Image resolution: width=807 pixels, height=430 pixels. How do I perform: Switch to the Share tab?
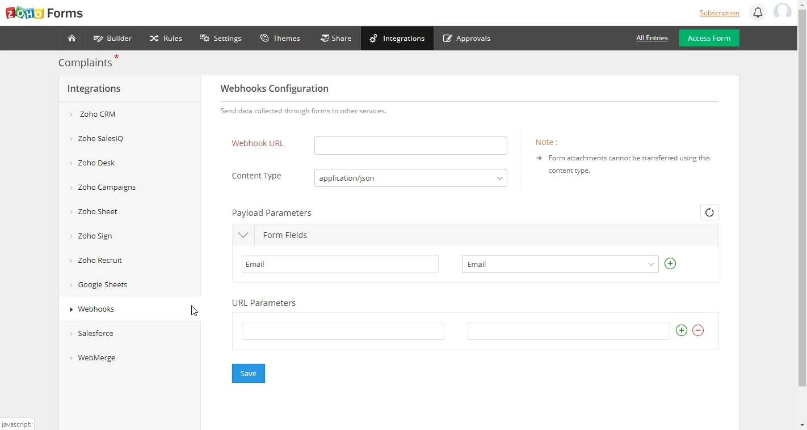tap(335, 38)
